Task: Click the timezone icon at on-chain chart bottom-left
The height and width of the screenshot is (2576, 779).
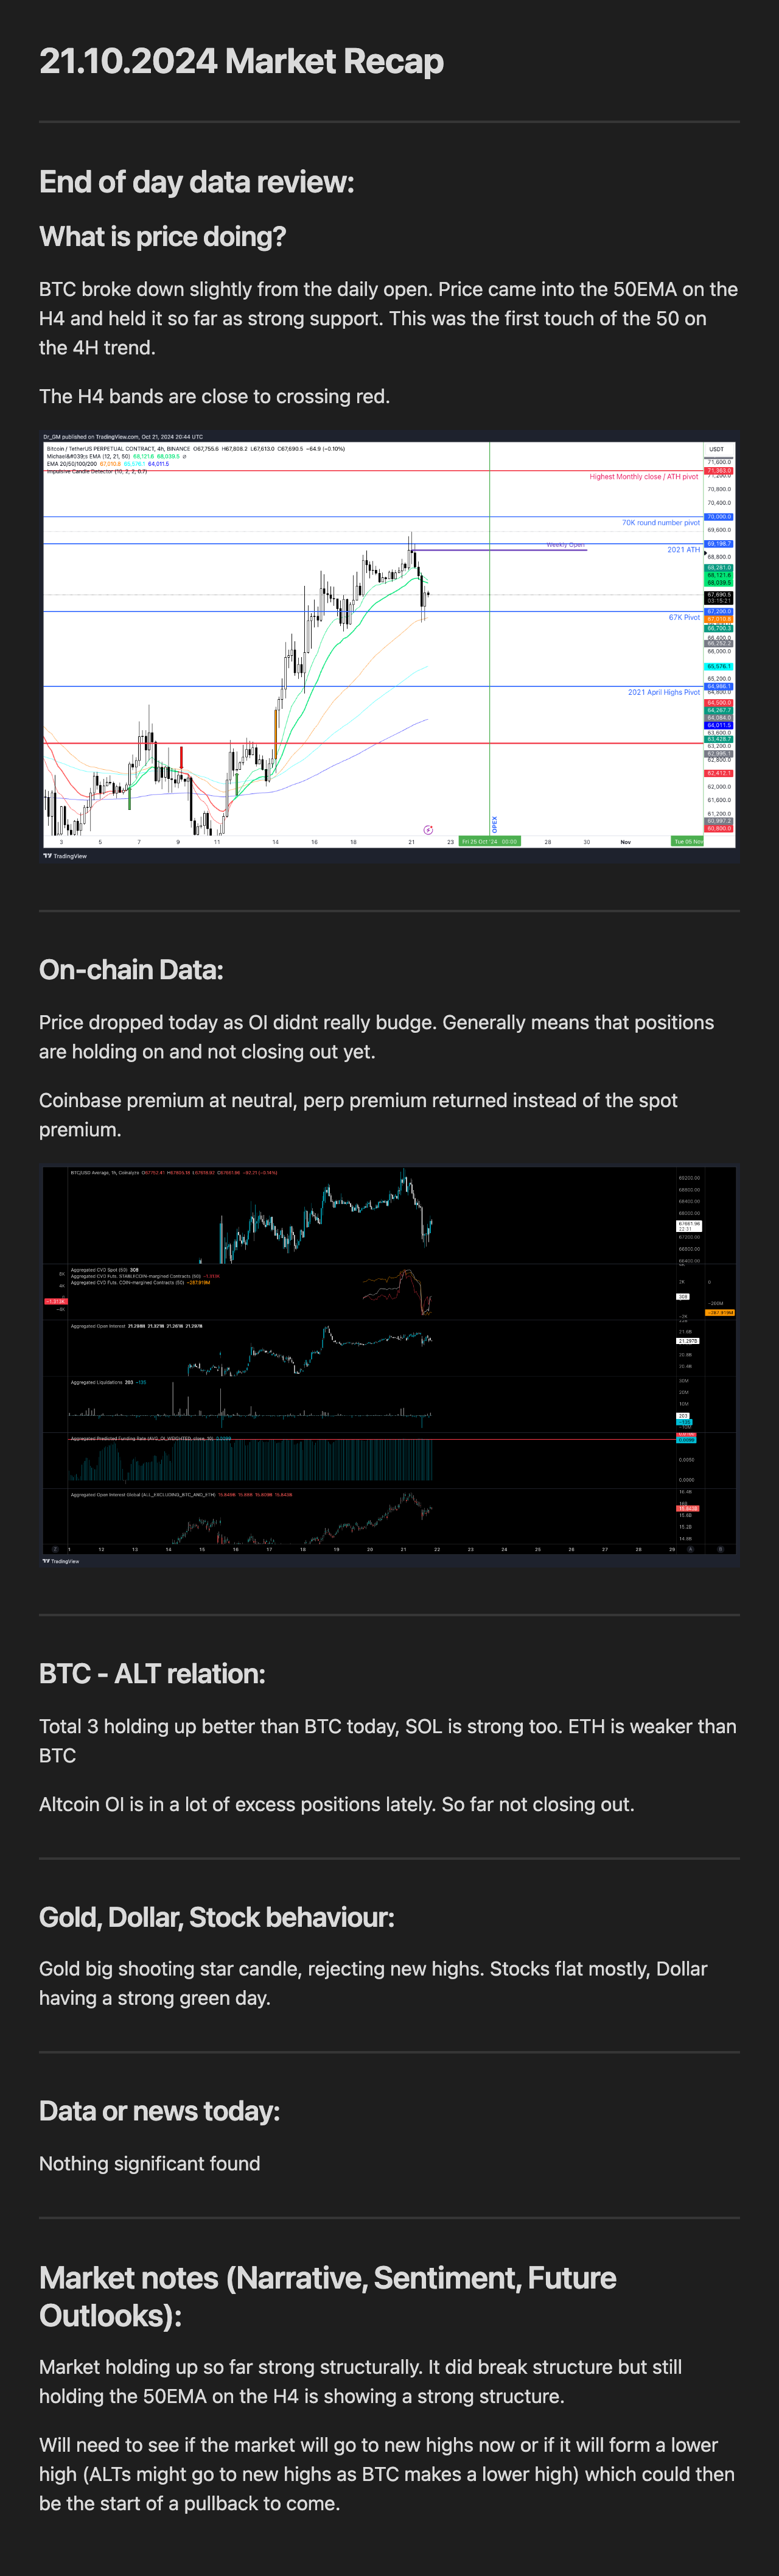Action: point(55,1549)
